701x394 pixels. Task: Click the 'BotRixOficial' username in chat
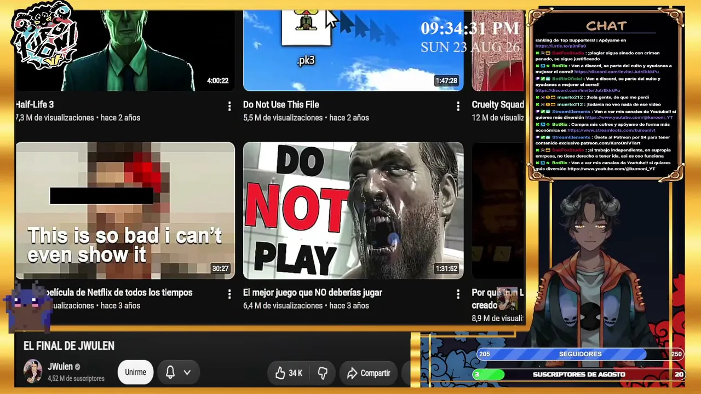point(567,78)
